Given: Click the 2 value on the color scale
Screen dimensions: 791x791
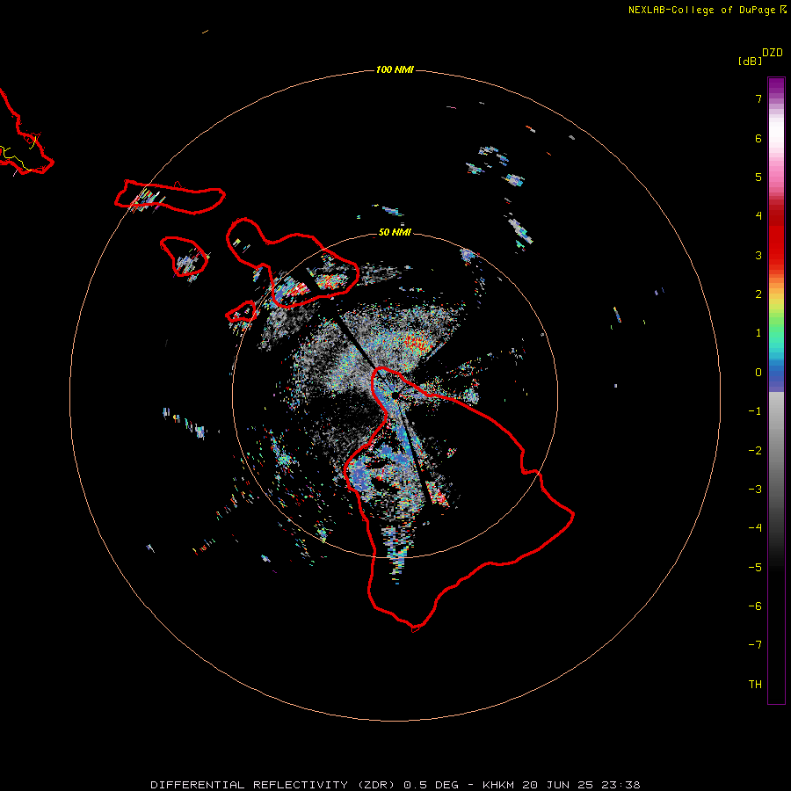Looking at the screenshot, I should point(758,294).
